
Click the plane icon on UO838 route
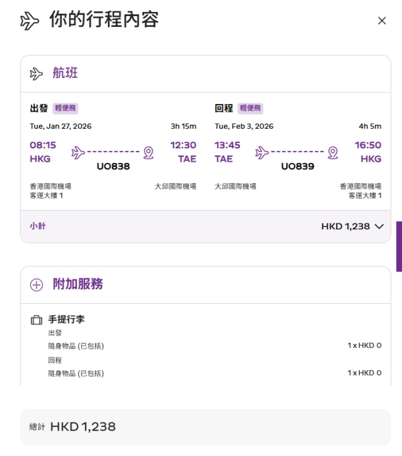click(x=78, y=152)
